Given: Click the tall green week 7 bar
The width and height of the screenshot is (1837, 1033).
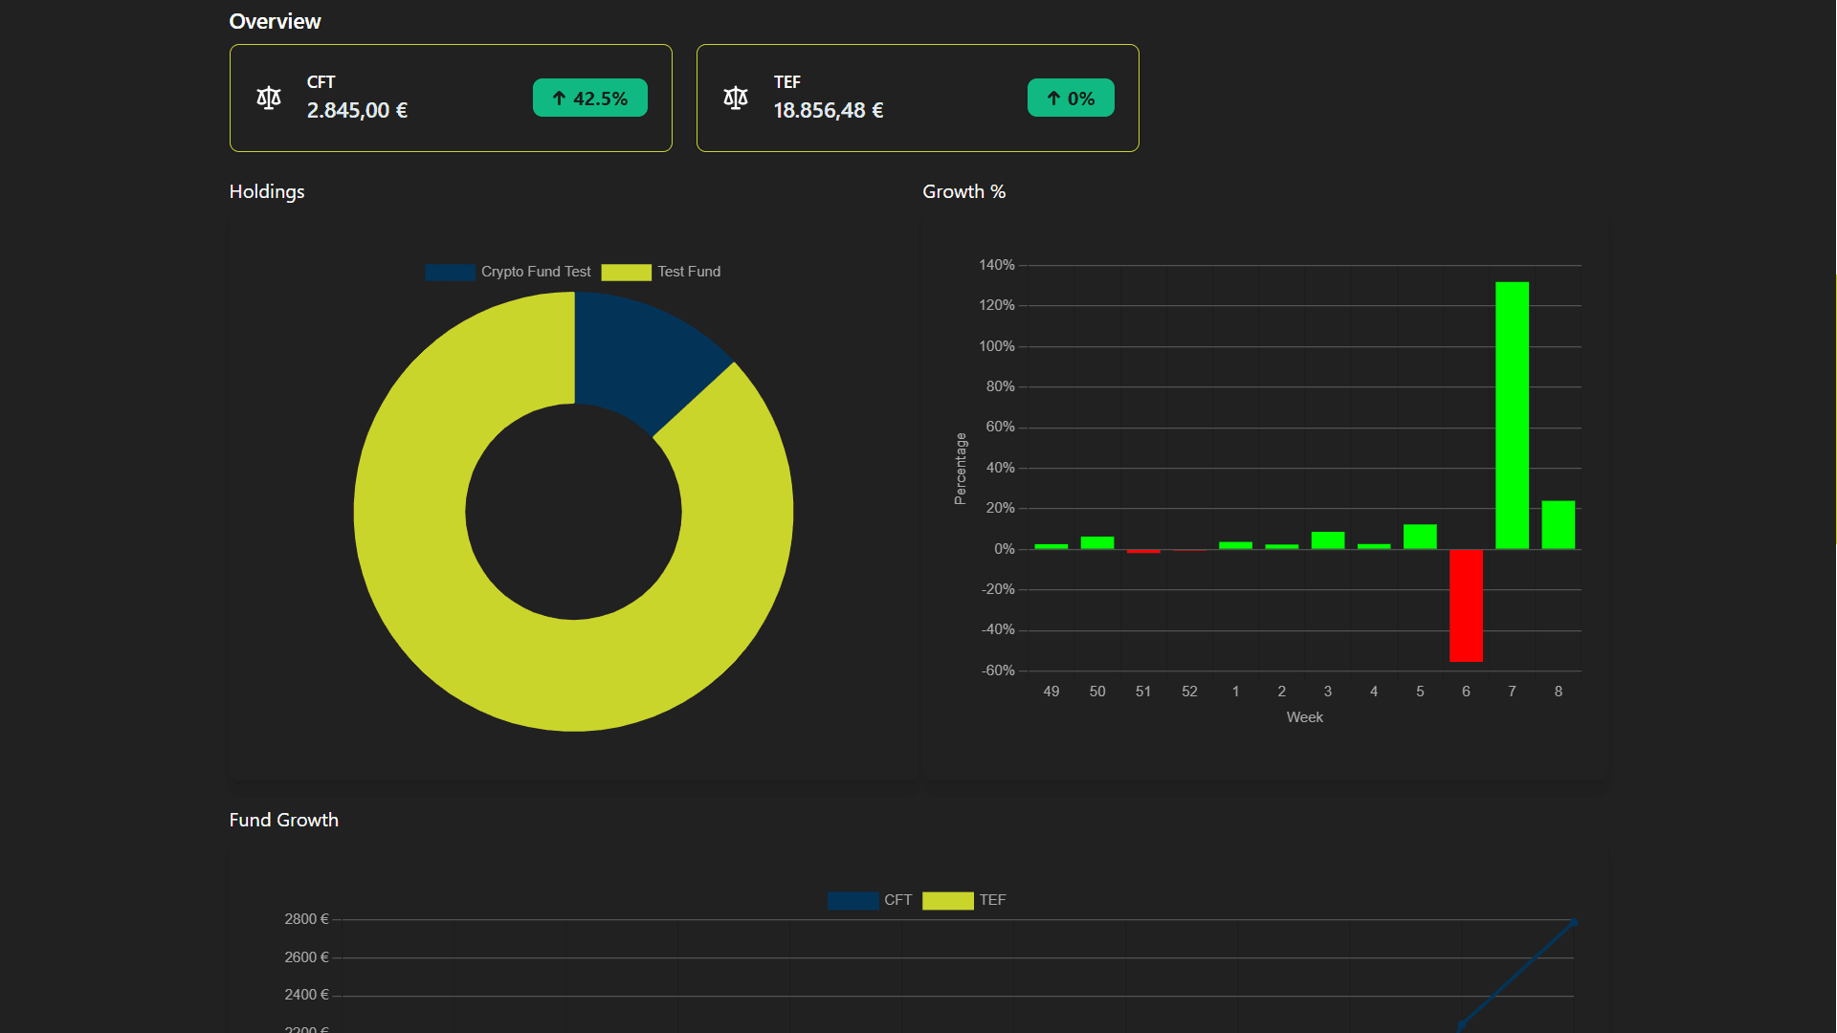Looking at the screenshot, I should click(1512, 415).
